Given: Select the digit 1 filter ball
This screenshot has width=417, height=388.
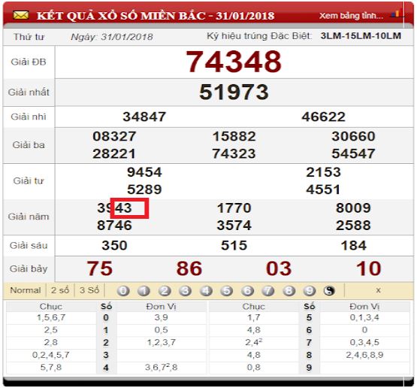Looking at the screenshot, I should 144,290.
